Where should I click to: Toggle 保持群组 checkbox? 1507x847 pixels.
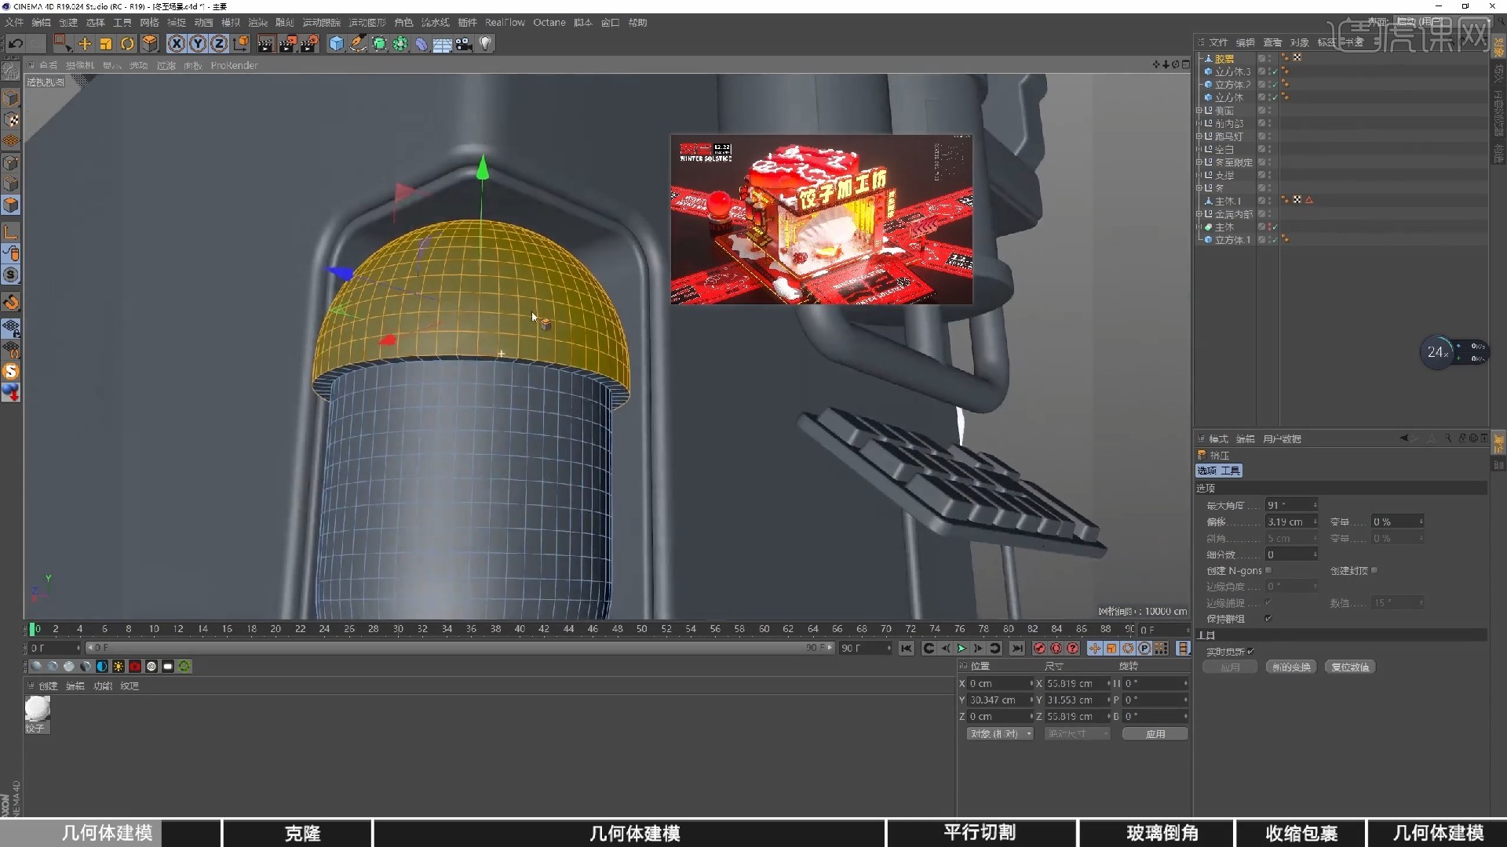coord(1268,619)
